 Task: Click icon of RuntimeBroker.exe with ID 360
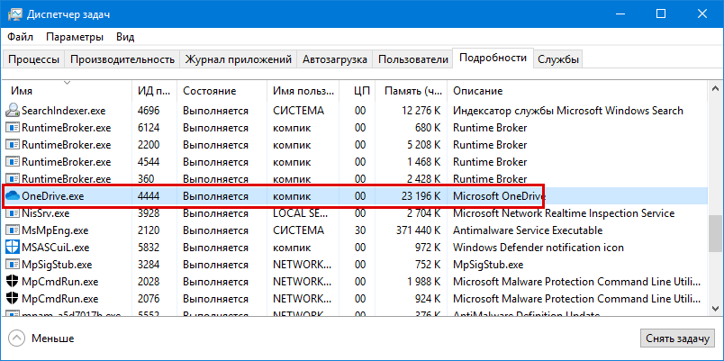click(13, 178)
